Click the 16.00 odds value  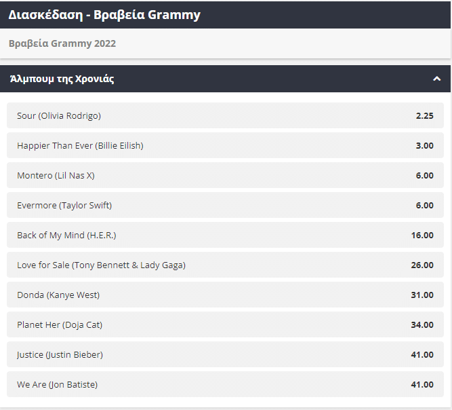(422, 235)
